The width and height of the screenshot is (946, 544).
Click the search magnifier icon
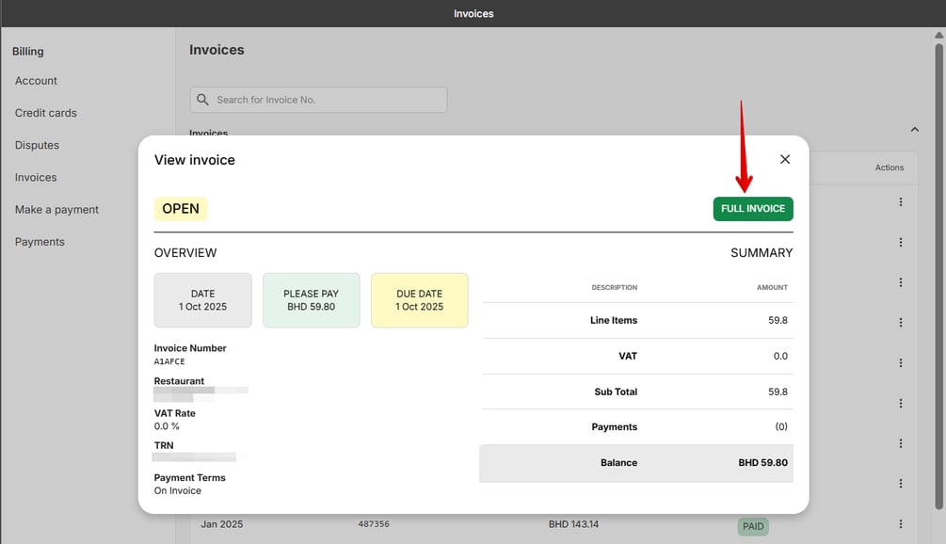pos(202,100)
